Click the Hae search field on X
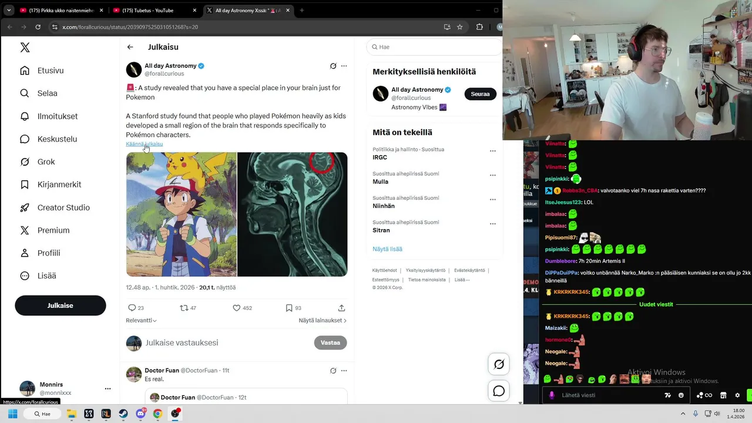This screenshot has width=752, height=423. (x=434, y=47)
